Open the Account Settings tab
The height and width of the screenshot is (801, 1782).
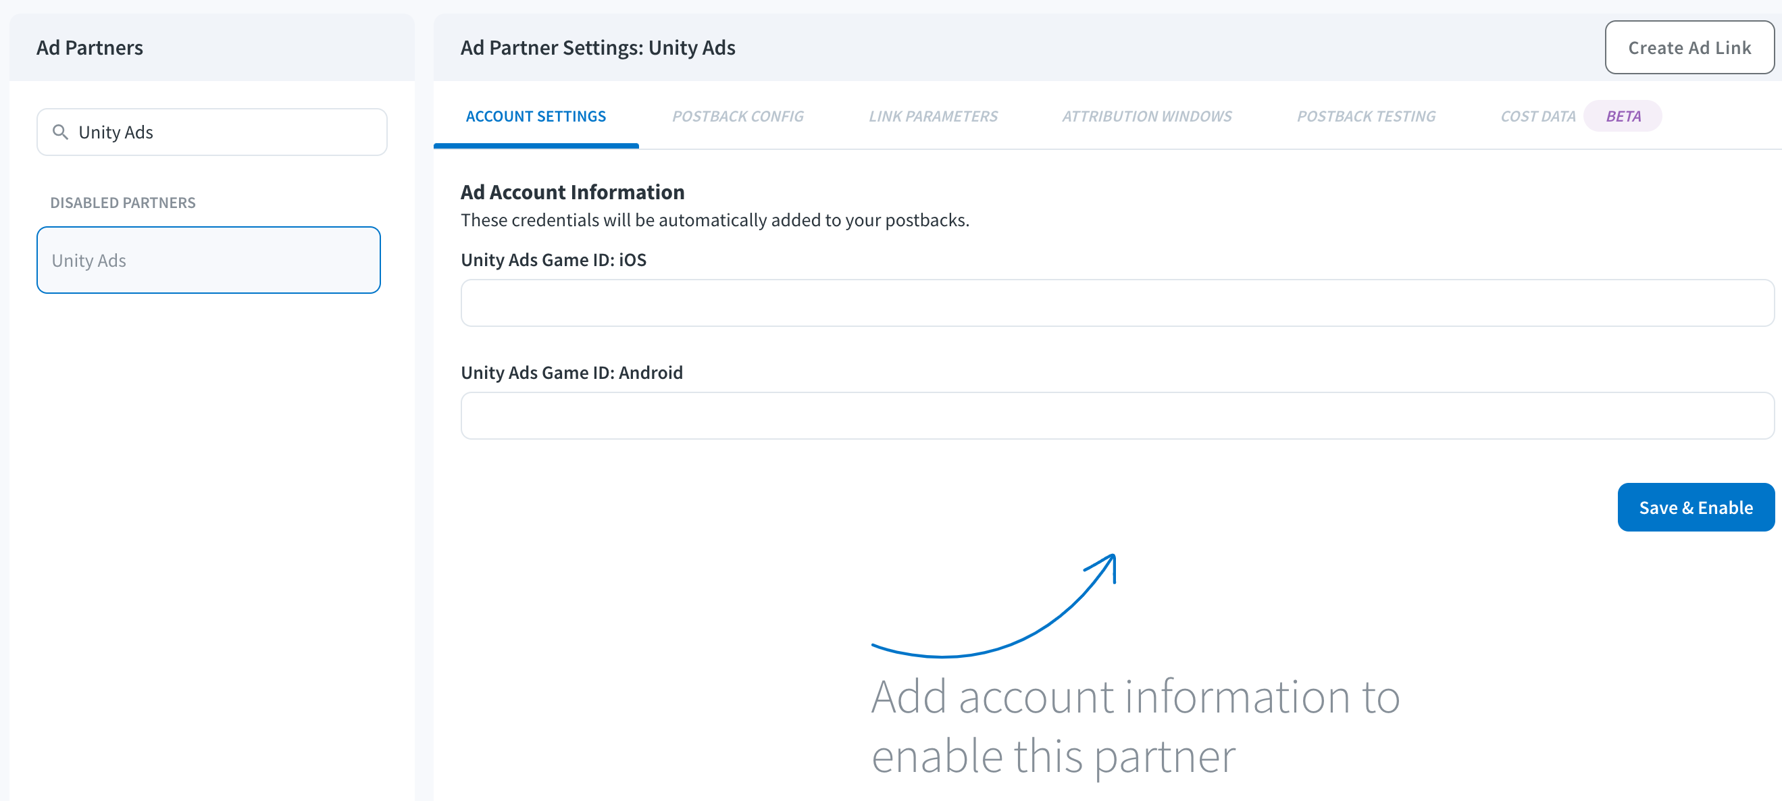coord(536,116)
